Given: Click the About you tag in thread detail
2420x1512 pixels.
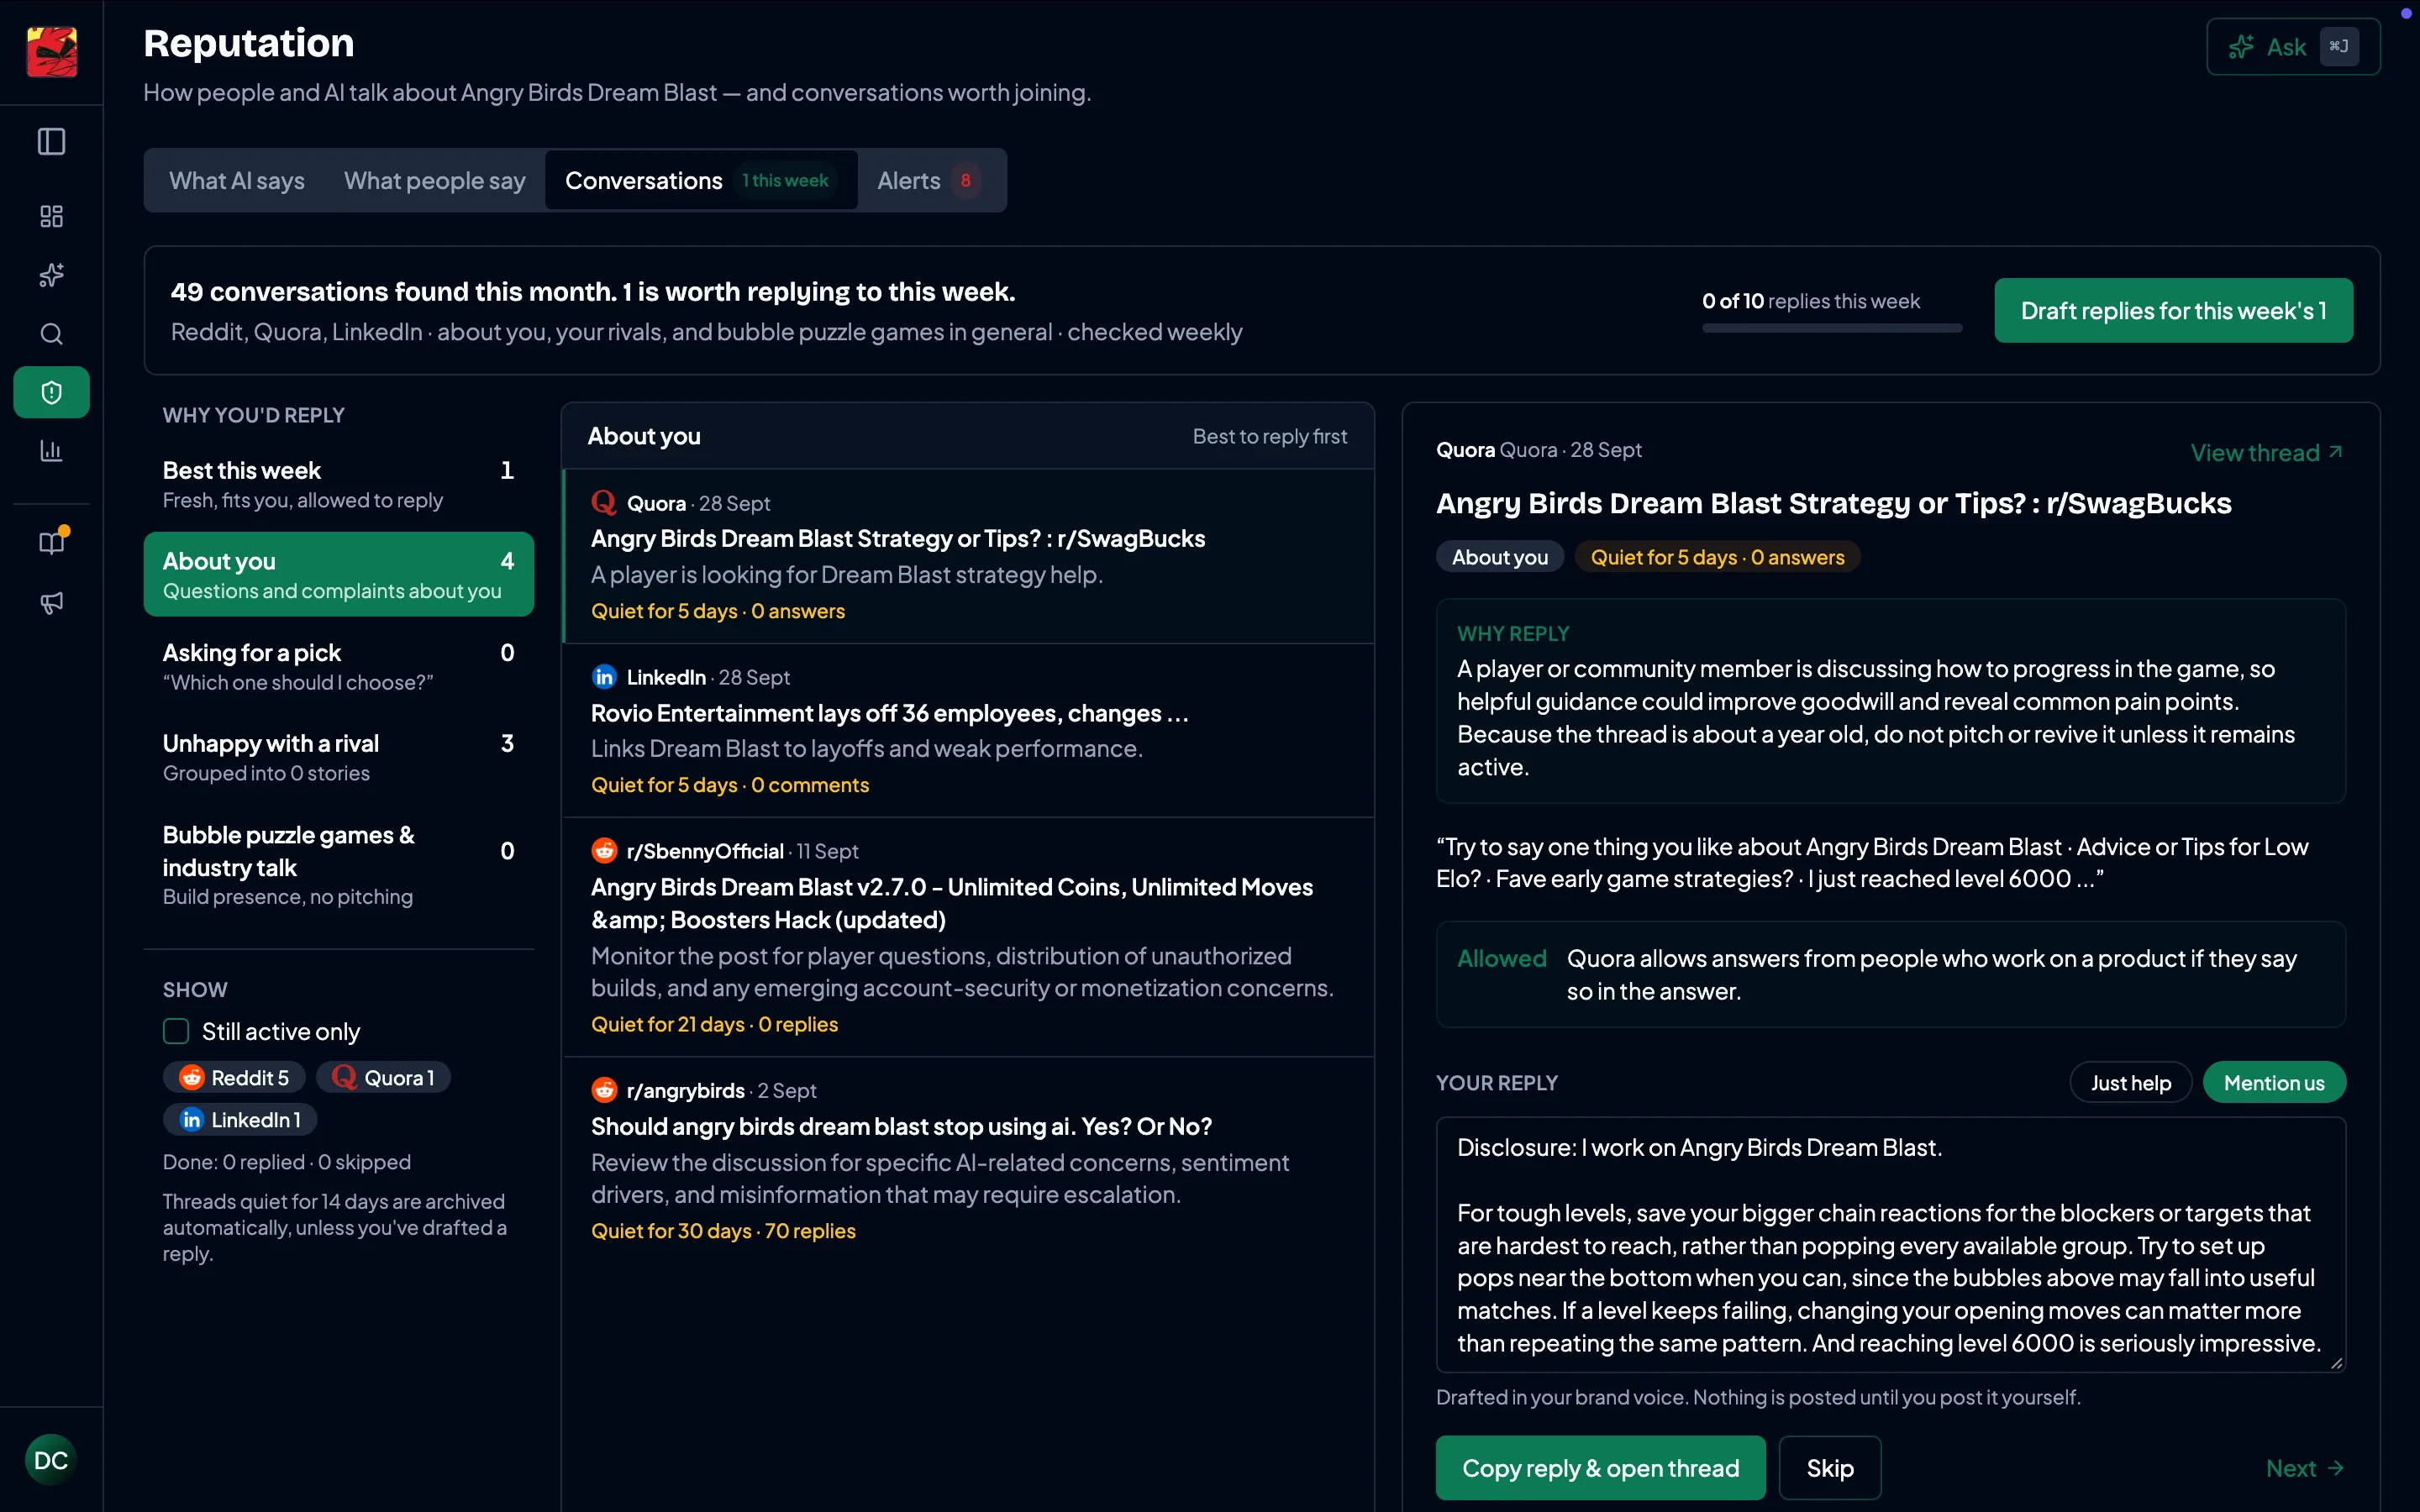Looking at the screenshot, I should click(x=1499, y=557).
